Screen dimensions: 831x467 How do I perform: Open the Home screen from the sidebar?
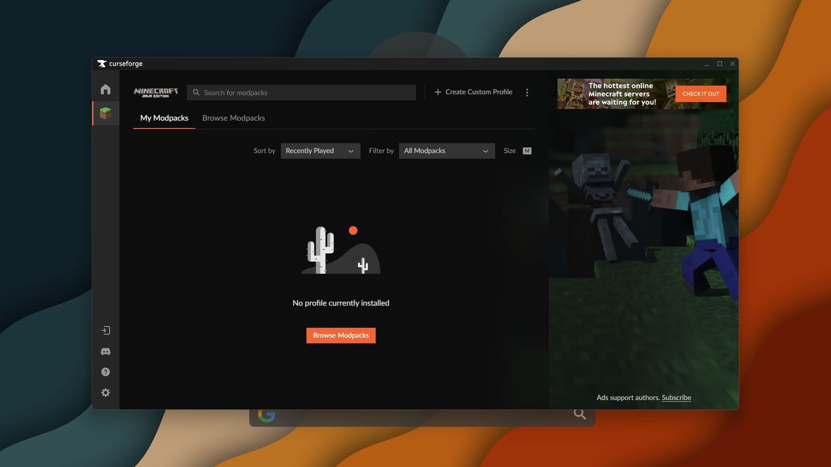pos(105,89)
